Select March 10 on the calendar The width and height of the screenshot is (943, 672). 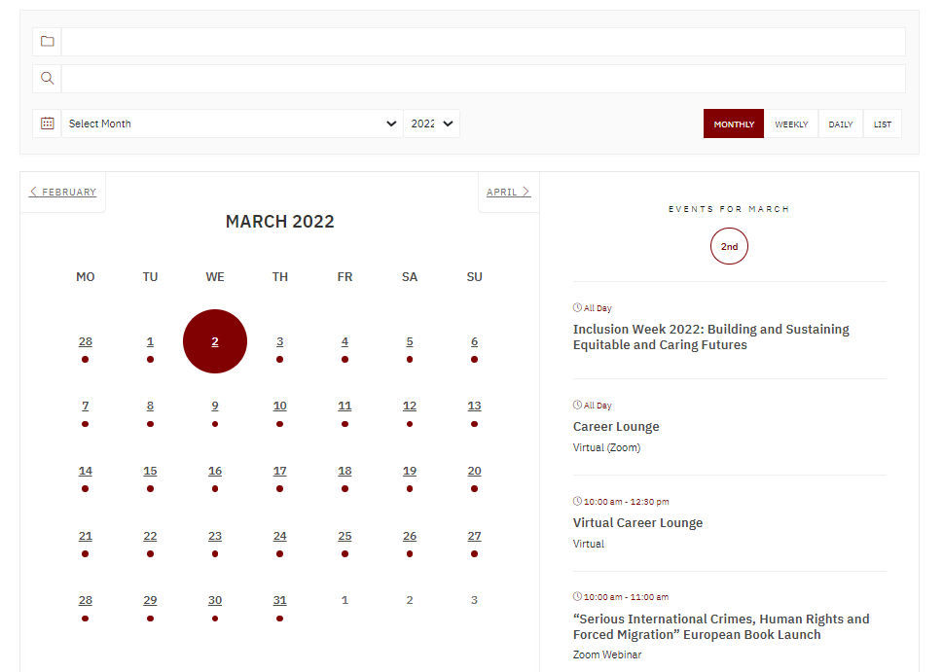pos(279,407)
